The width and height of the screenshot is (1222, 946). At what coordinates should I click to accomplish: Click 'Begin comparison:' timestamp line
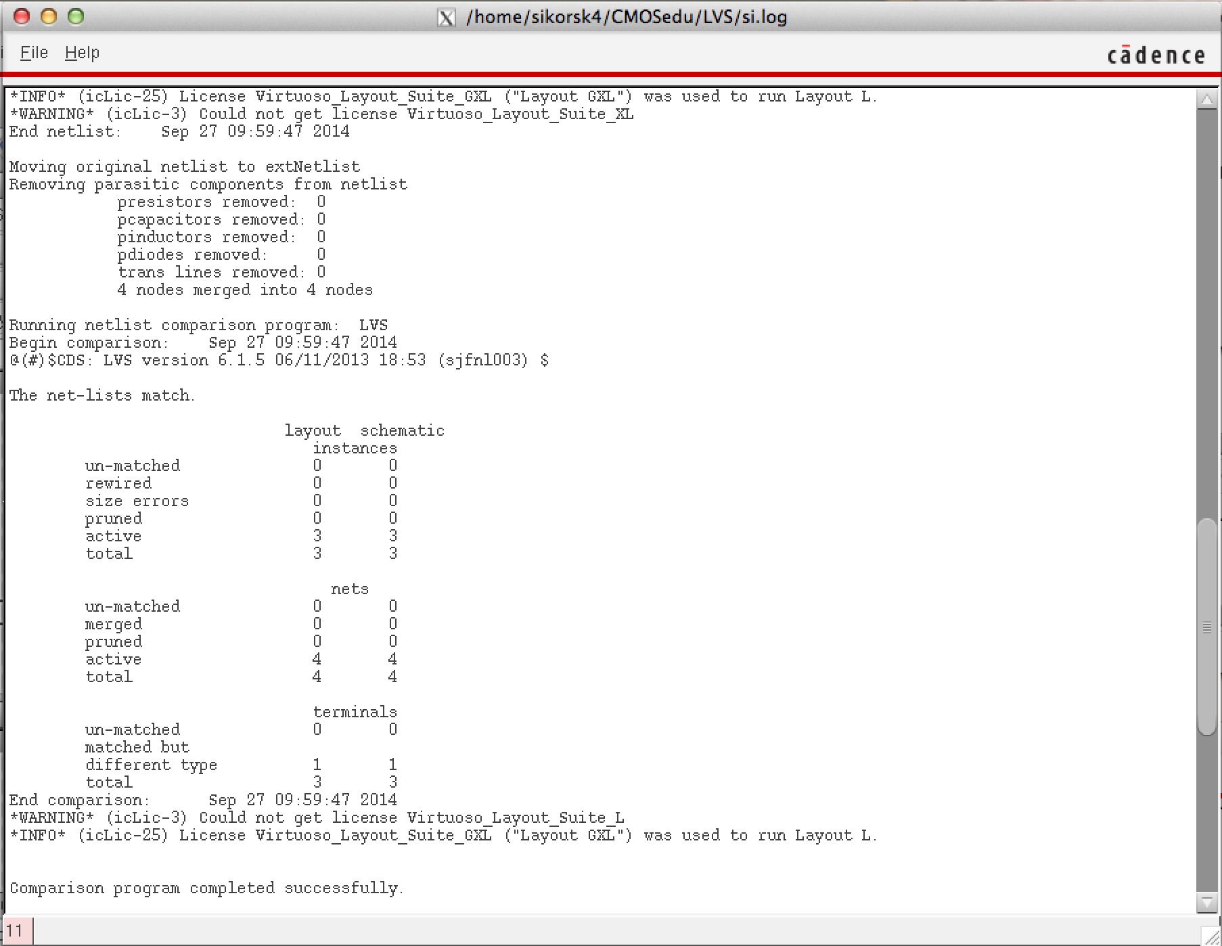click(203, 342)
